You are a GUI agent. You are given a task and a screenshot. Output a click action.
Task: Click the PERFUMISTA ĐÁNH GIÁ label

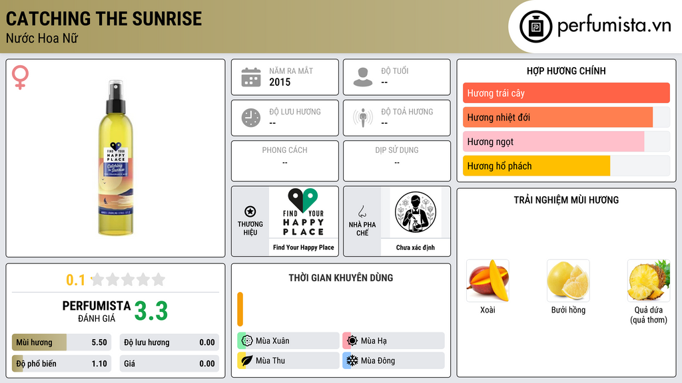96,311
